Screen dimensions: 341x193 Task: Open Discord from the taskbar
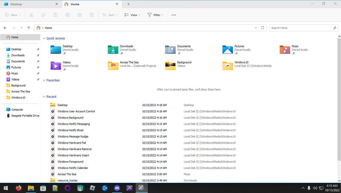[117, 188]
